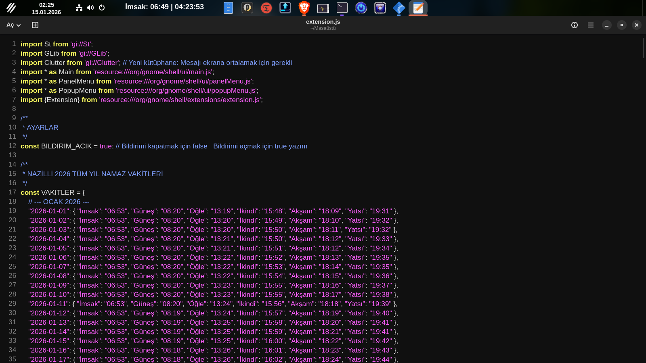Click the İmsak prayer time panel indicator
Image resolution: width=646 pixels, height=363 pixels.
pos(164,7)
